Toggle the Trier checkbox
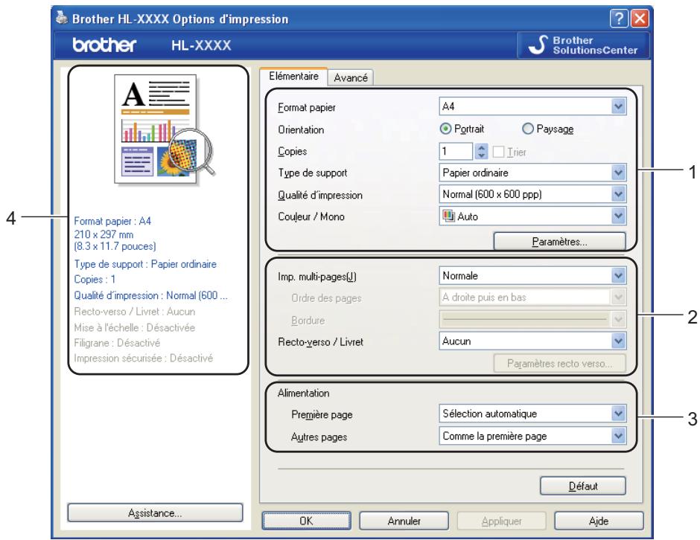The width and height of the screenshot is (700, 540). (x=498, y=152)
